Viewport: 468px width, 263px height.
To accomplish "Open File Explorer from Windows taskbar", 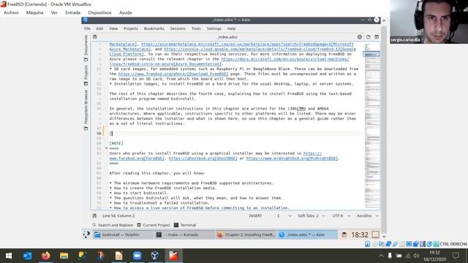I will click(64, 256).
